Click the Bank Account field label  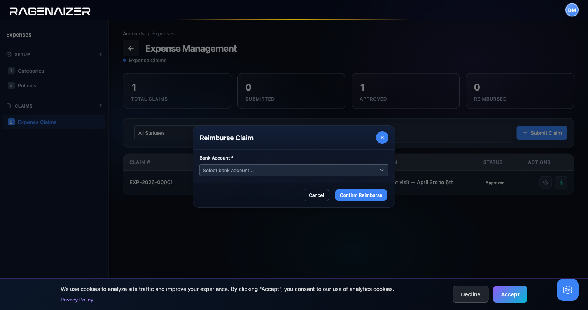(x=216, y=158)
